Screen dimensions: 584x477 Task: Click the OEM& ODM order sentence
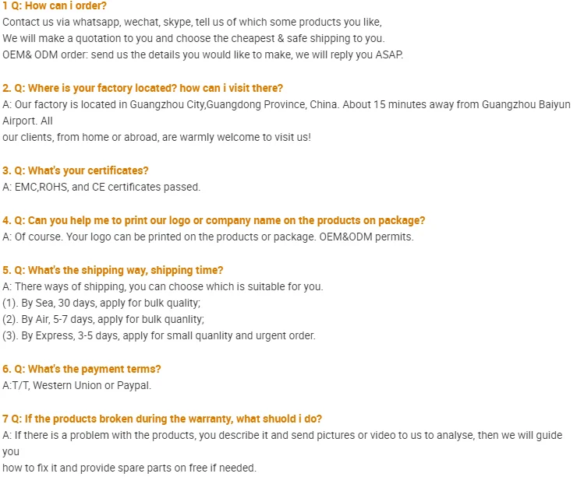[203, 55]
